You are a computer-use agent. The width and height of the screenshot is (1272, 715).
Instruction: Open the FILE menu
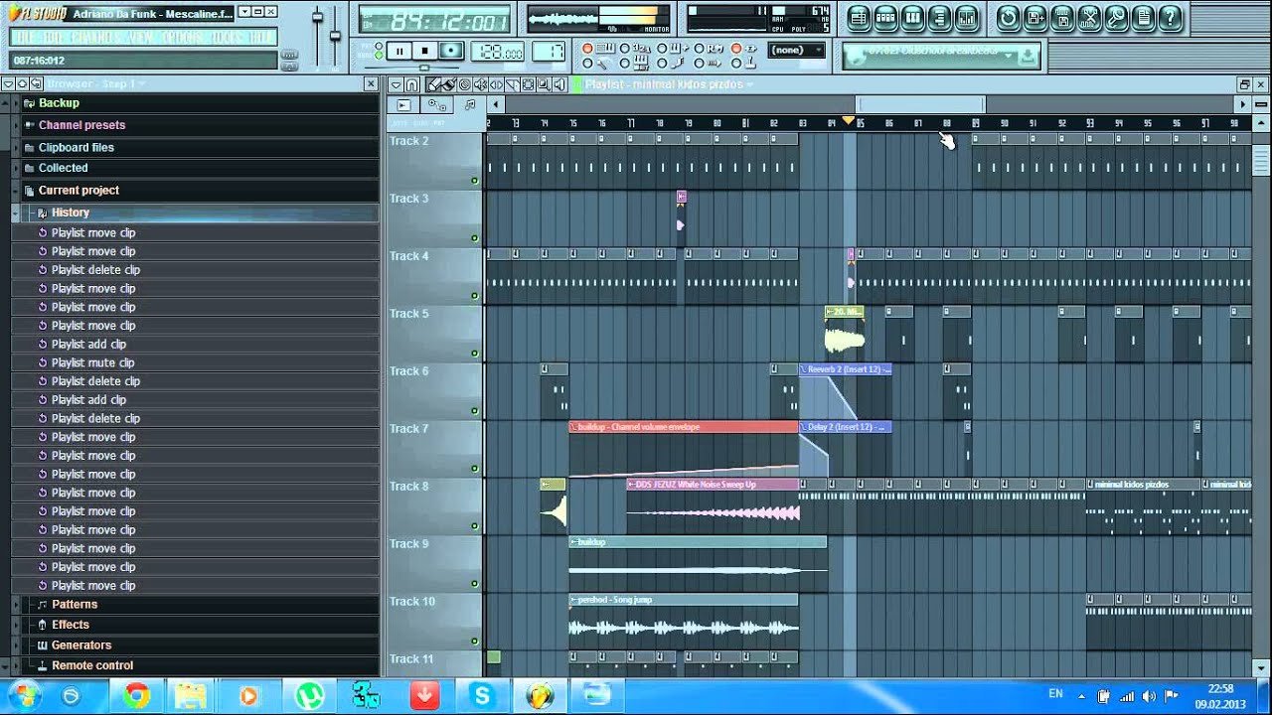[x=25, y=38]
